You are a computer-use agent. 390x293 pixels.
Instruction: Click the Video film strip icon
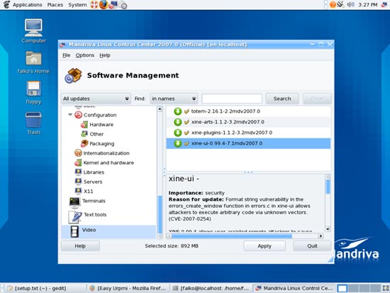coord(74,231)
